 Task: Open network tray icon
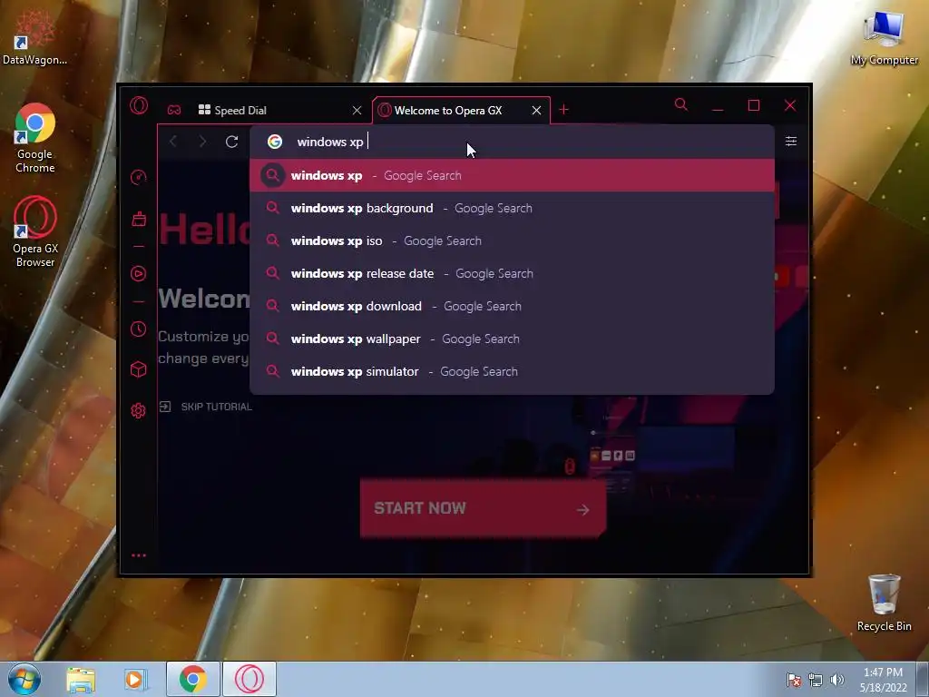tap(816, 680)
